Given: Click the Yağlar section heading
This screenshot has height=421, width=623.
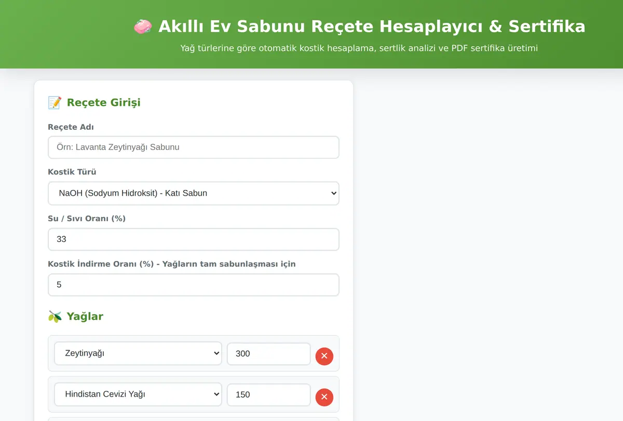Looking at the screenshot, I should 85,317.
